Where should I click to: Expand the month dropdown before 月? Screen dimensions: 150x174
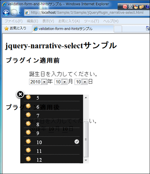(x=64, y=82)
